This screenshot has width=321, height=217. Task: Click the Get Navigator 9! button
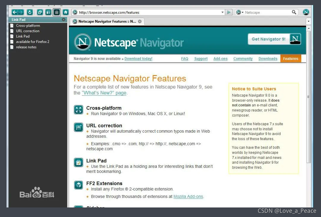coord(274,39)
